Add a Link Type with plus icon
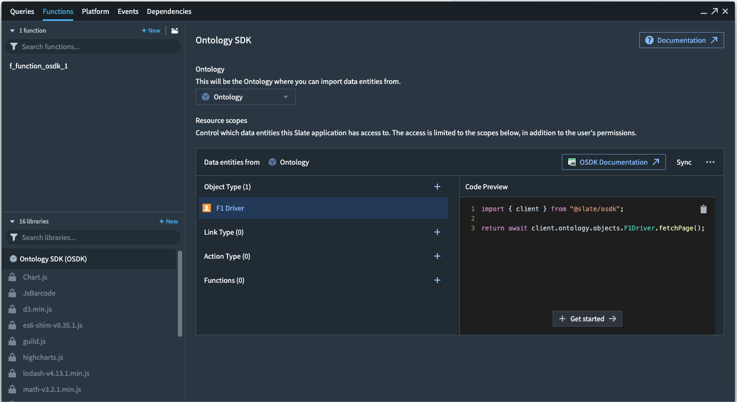Image resolution: width=737 pixels, height=402 pixels. 437,232
